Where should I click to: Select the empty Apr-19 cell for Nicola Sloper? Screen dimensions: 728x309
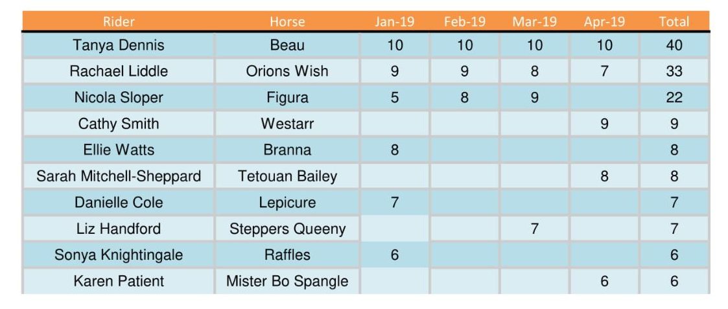tap(604, 97)
